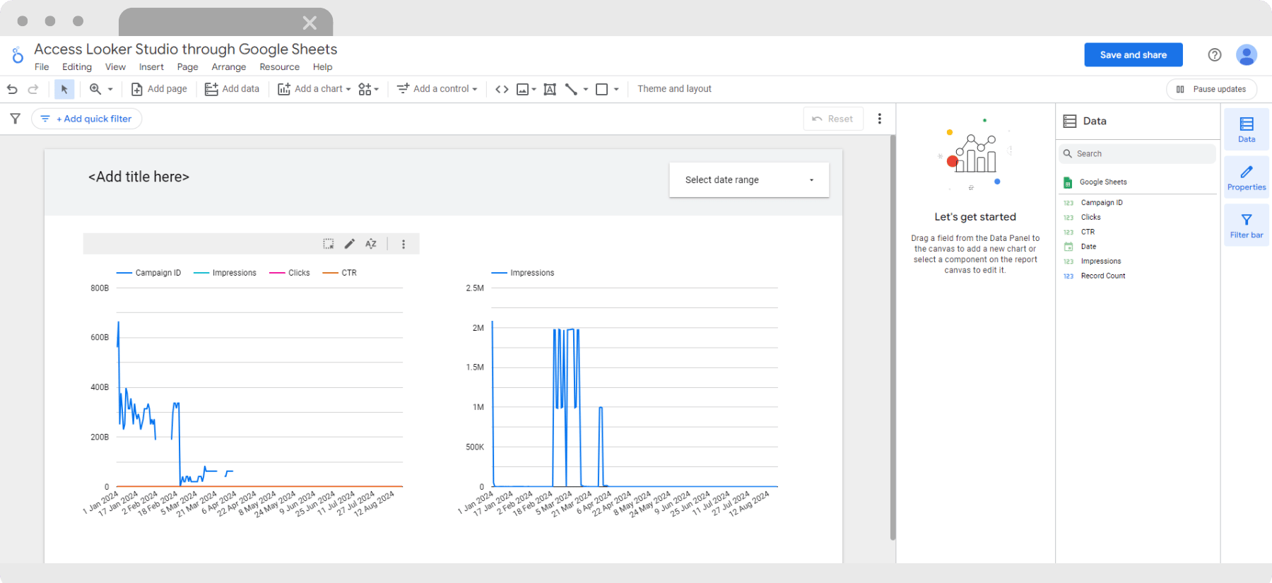
Task: Switch to the Filter bar side tab
Action: click(x=1247, y=225)
